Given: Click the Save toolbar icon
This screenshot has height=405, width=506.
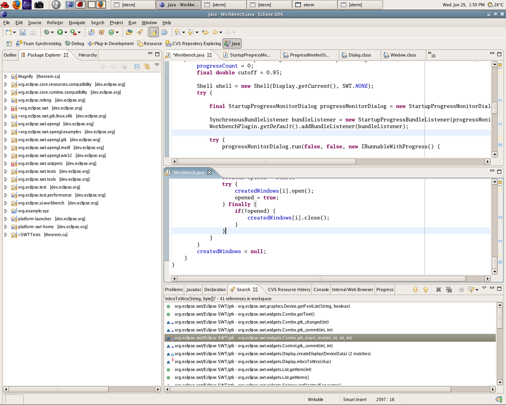Looking at the screenshot, I should 23,32.
